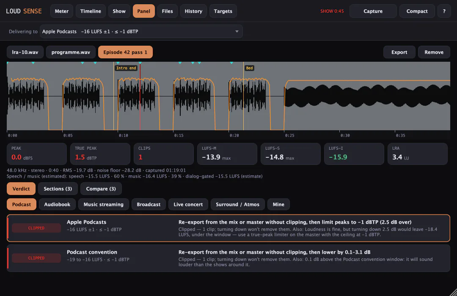Go to the Files tab
The height and width of the screenshot is (296, 457).
167,11
